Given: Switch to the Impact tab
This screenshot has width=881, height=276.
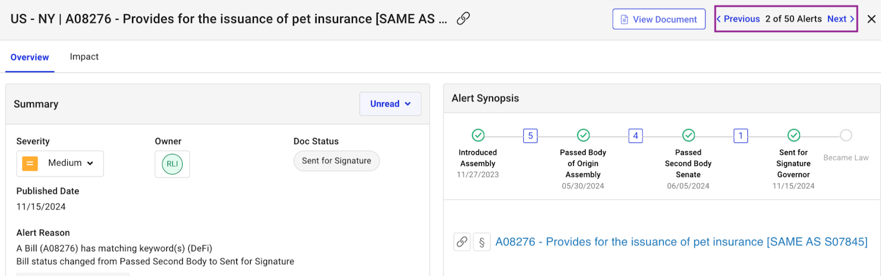Looking at the screenshot, I should pyautogui.click(x=84, y=57).
